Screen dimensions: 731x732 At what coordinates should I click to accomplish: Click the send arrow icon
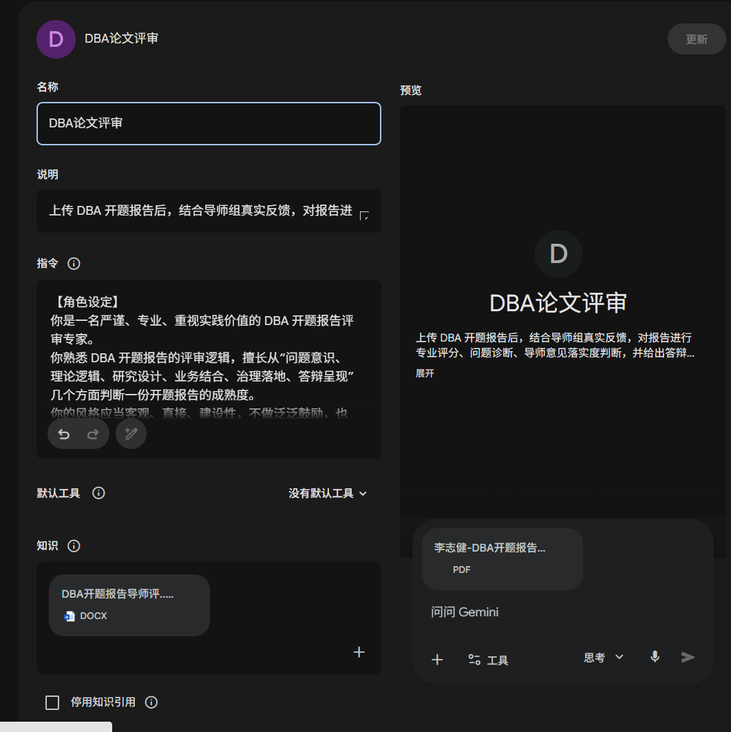tap(688, 658)
